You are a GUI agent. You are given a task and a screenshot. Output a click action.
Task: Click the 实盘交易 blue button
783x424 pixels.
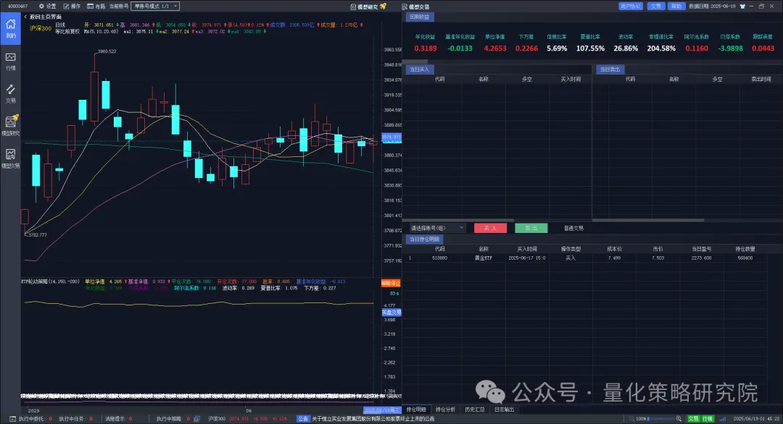tap(391, 313)
